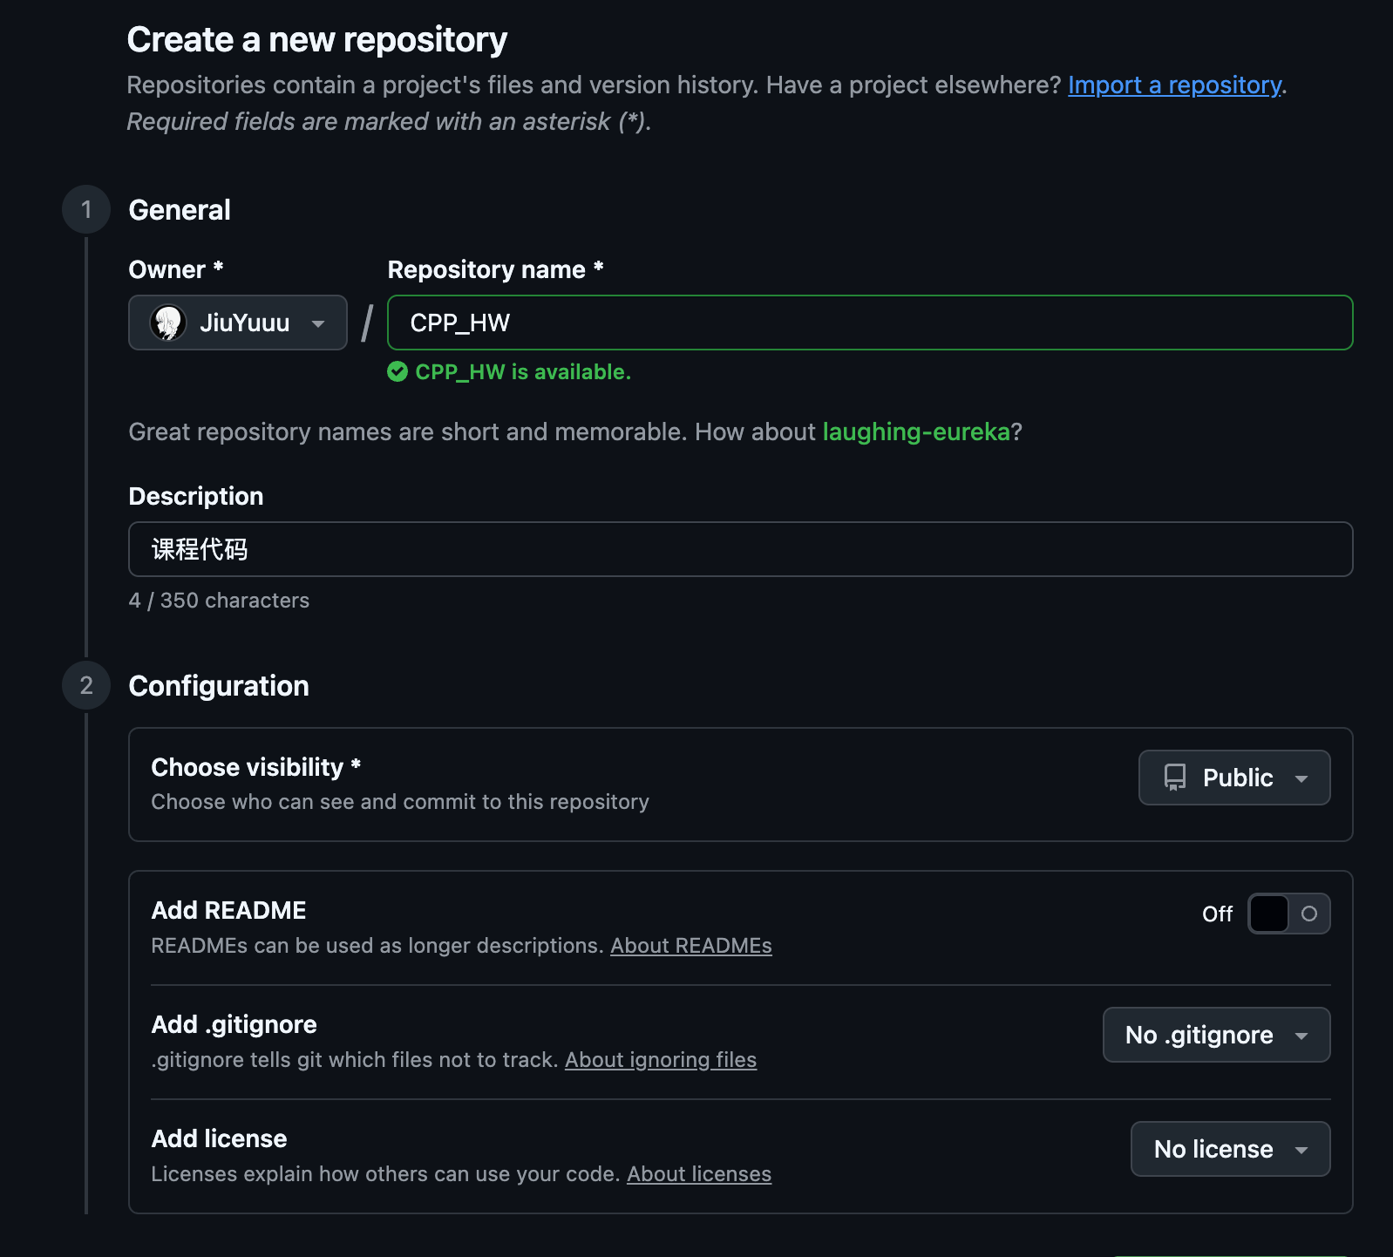Use the suggested name laughing-eureka

pyautogui.click(x=915, y=432)
